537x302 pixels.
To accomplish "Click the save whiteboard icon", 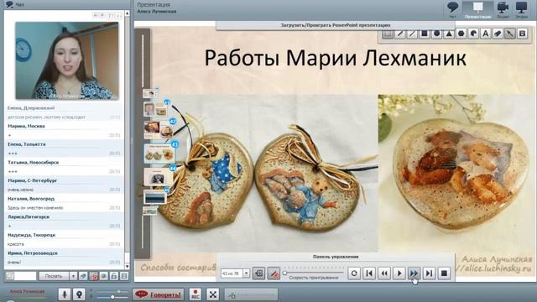I will 522,34.
